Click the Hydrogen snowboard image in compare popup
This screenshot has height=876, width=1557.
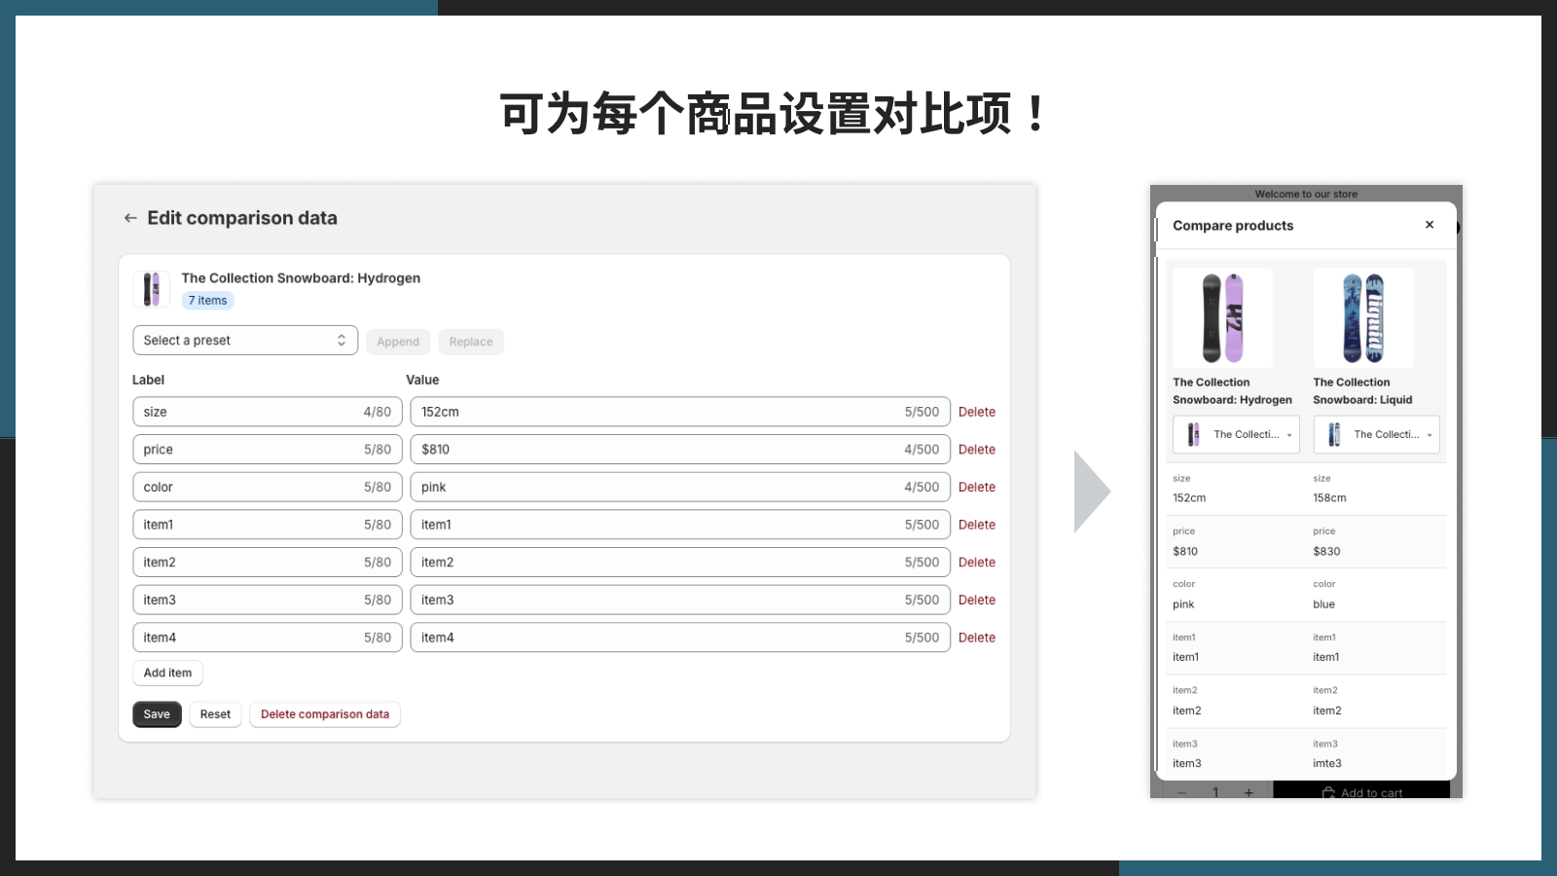pos(1222,317)
